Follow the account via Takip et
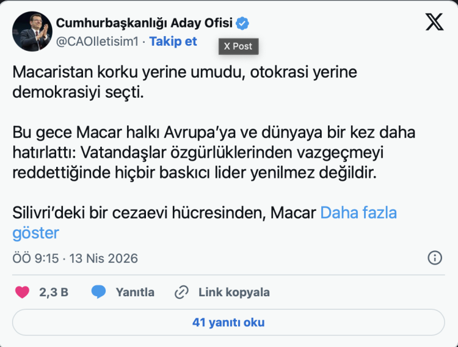Image resolution: width=458 pixels, height=347 pixels. (173, 42)
